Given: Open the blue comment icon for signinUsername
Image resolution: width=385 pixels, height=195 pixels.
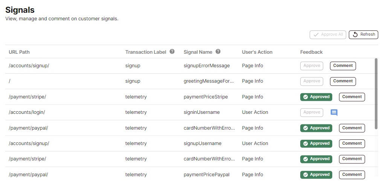Looking at the screenshot, I should [334, 112].
